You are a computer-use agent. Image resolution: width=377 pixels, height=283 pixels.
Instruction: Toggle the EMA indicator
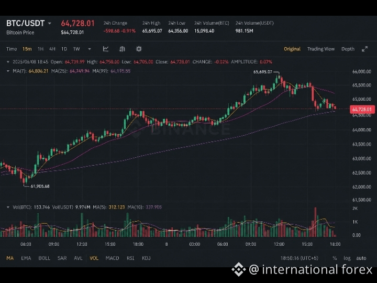pyautogui.click(x=26, y=258)
